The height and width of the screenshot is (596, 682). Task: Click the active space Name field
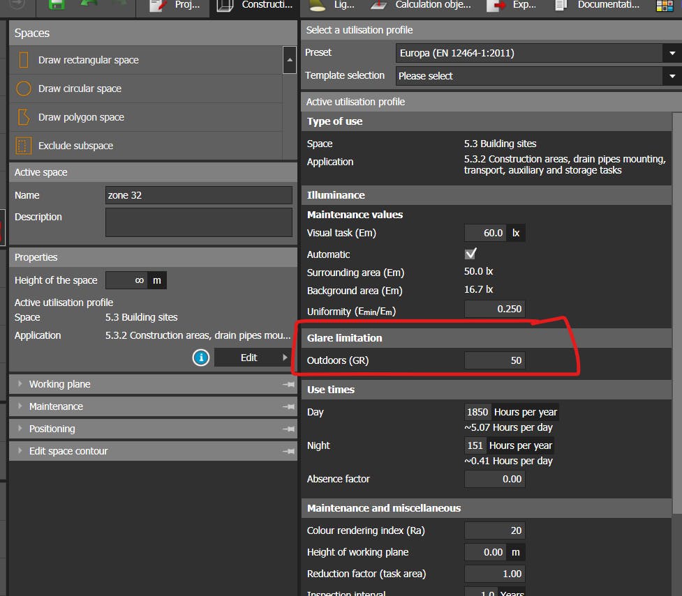tap(199, 195)
